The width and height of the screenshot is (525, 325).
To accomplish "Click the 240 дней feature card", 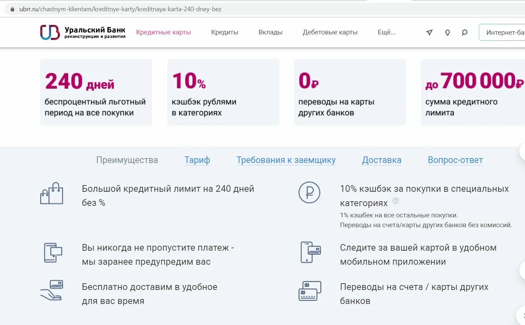I will [96, 92].
